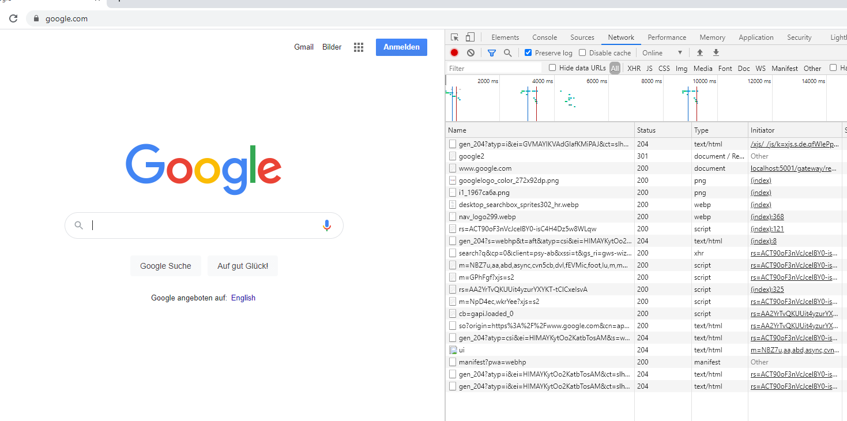The width and height of the screenshot is (847, 421).
Task: Select the inspect element tool in DevTools
Action: (x=454, y=36)
